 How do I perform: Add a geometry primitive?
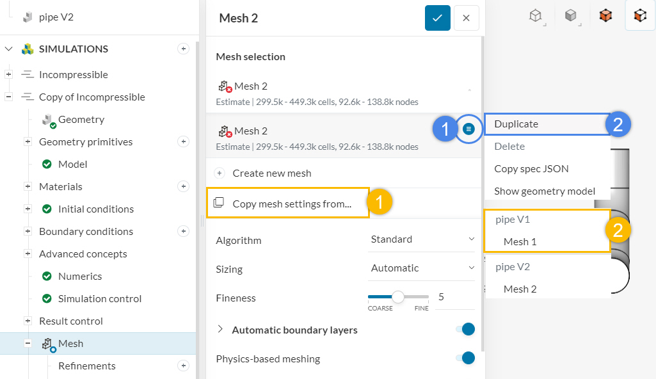click(x=184, y=141)
